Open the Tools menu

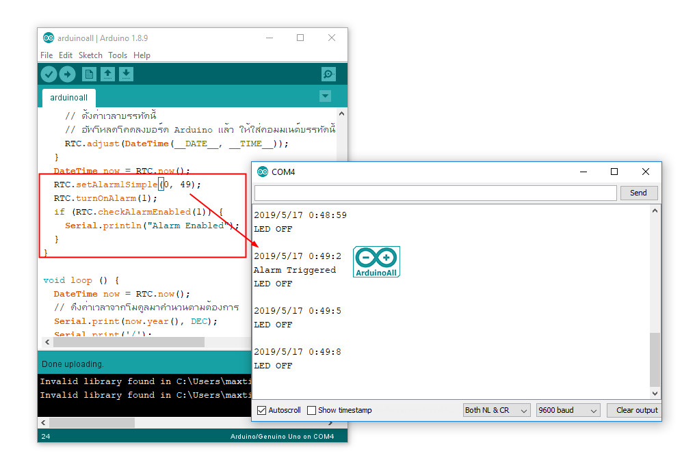click(118, 55)
